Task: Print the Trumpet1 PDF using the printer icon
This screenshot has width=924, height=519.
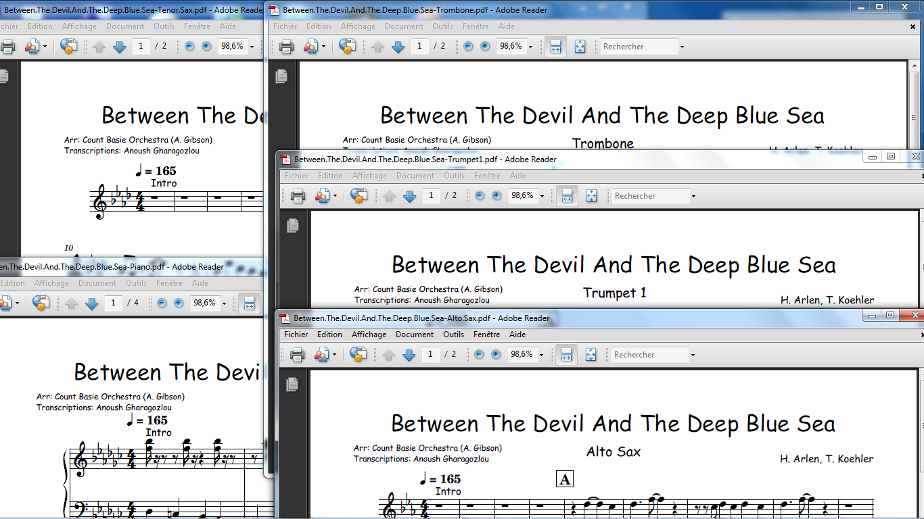Action: point(298,196)
